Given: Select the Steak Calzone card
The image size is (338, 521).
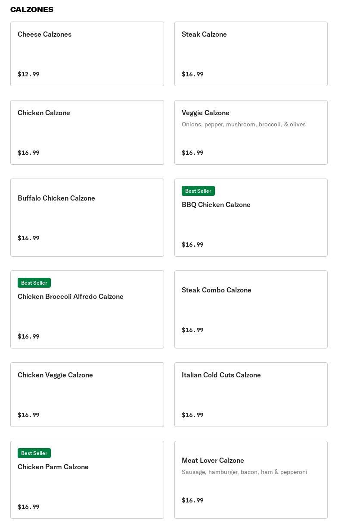Looking at the screenshot, I should click(251, 54).
